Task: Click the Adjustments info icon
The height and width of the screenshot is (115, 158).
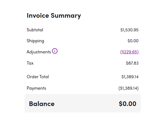Action: tap(55, 51)
